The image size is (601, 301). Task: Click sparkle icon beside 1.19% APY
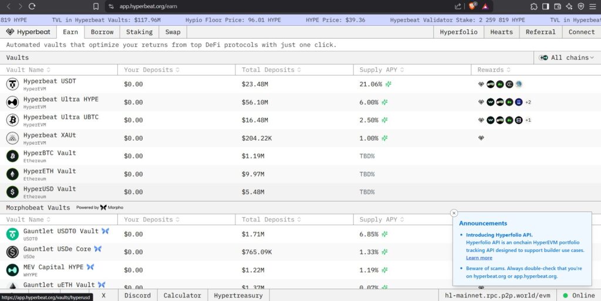pyautogui.click(x=384, y=270)
